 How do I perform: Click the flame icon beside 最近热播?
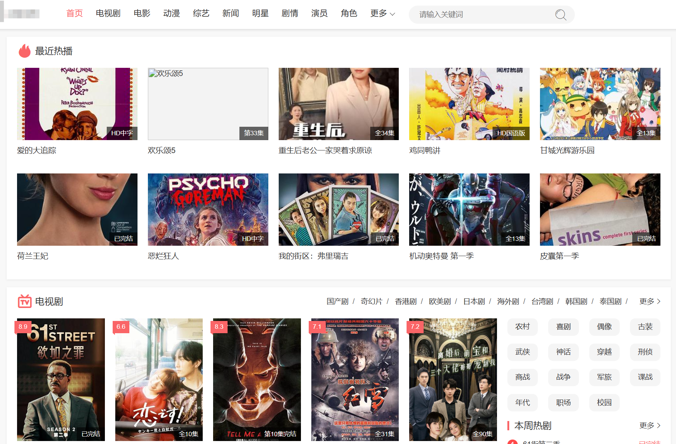coord(24,51)
